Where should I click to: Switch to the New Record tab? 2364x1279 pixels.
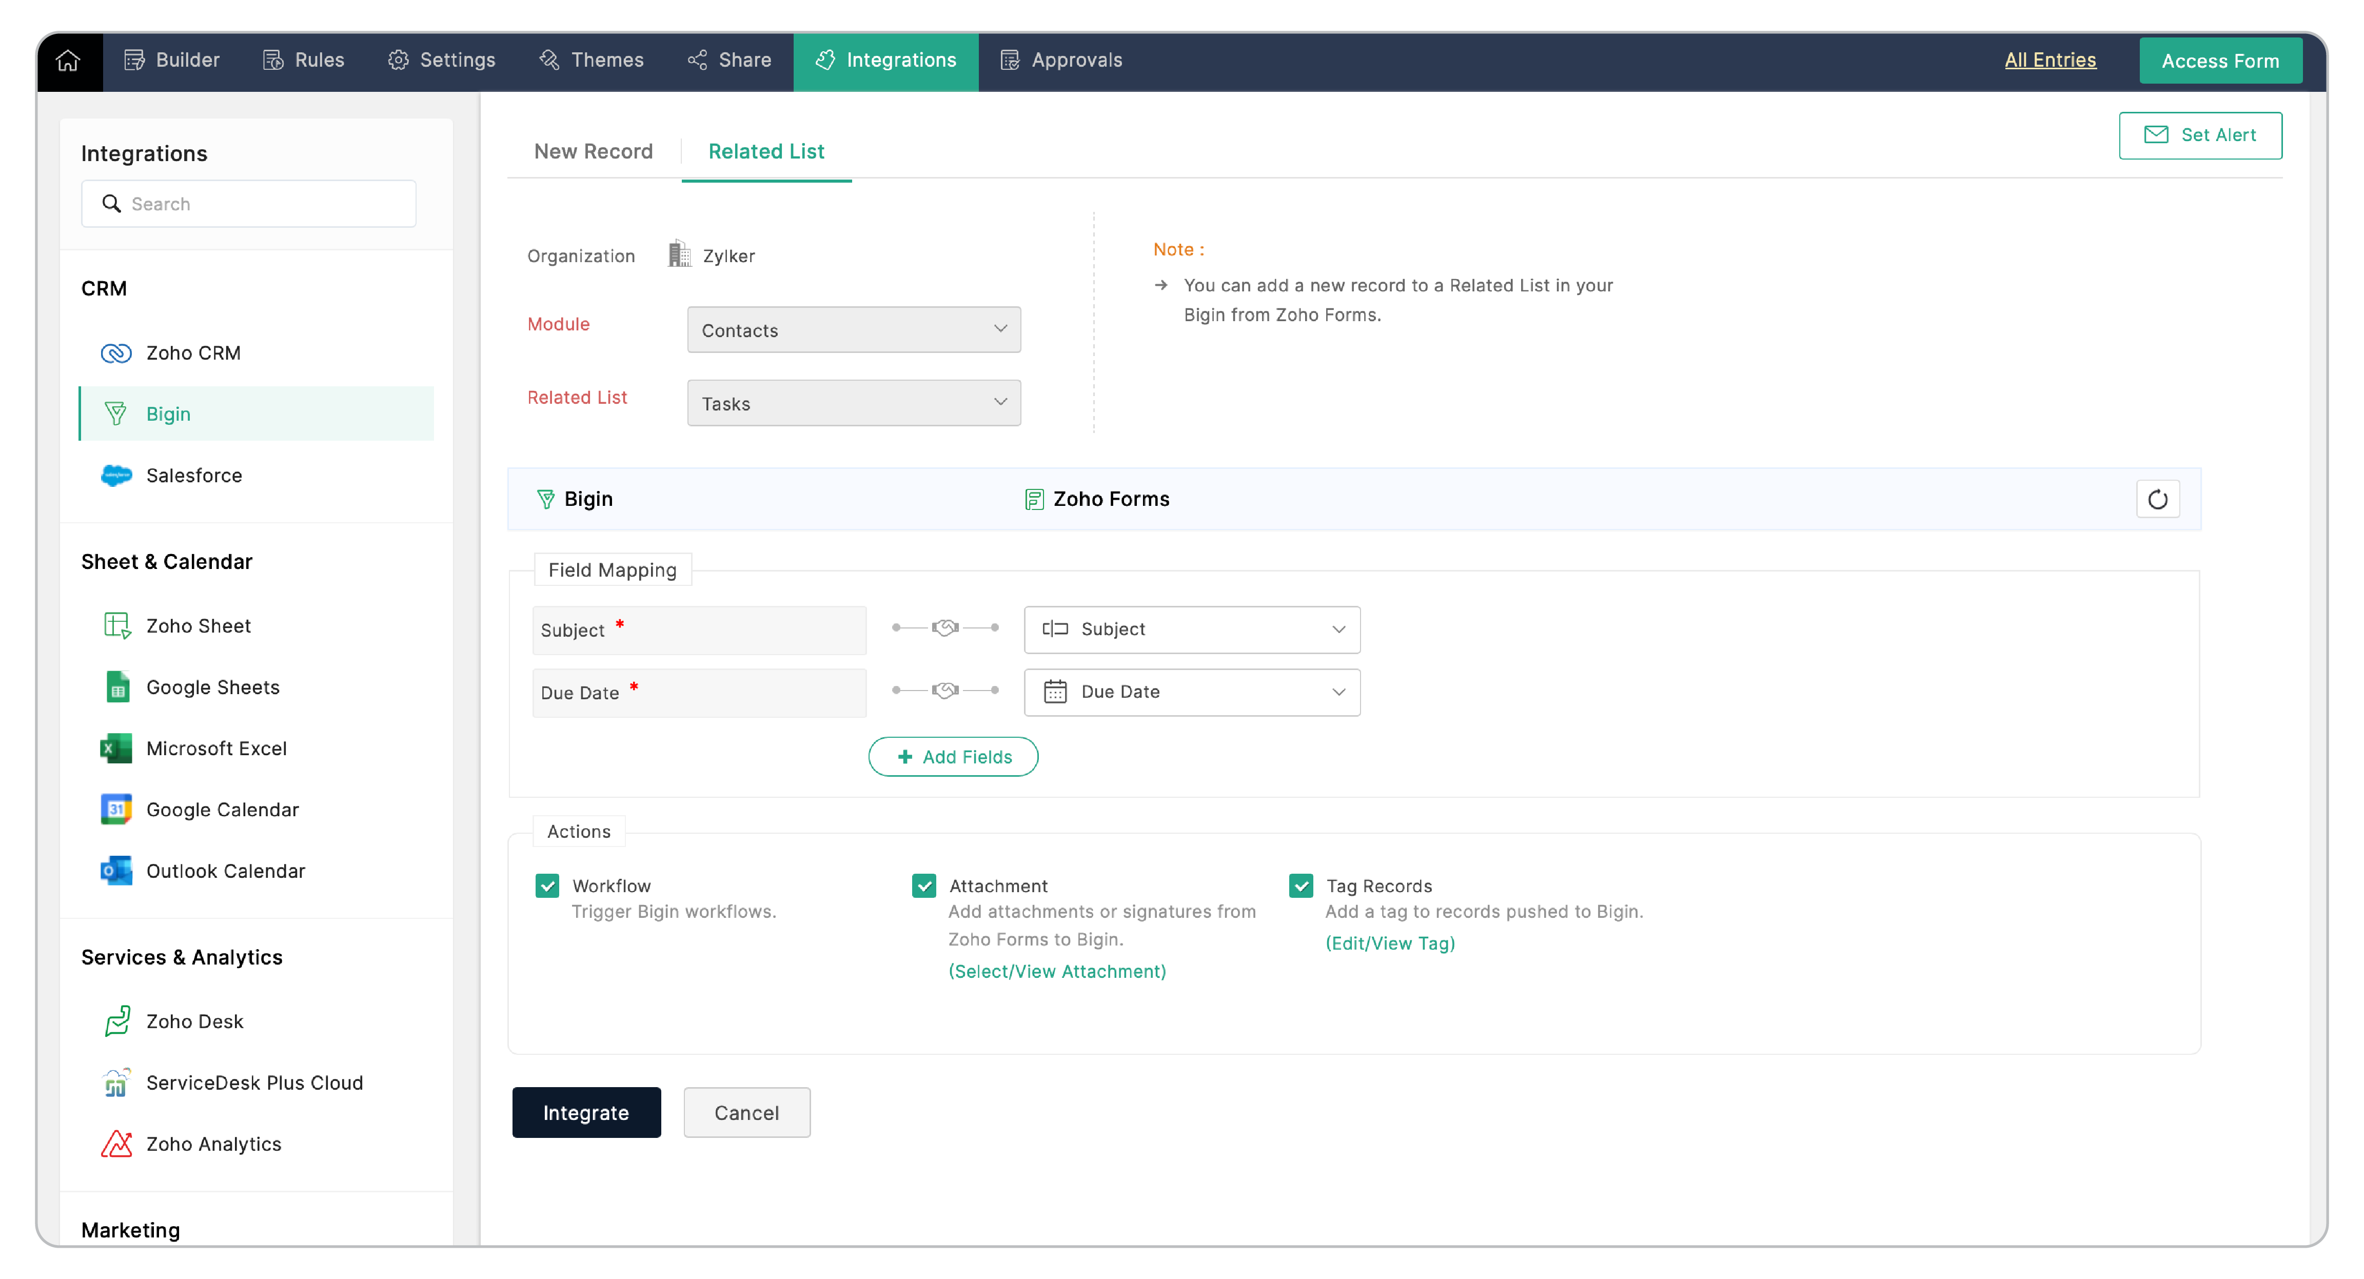point(593,151)
